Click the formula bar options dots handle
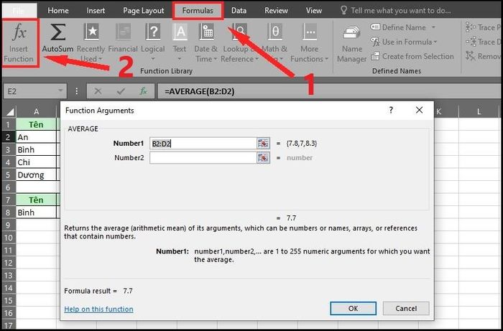 click(76, 91)
